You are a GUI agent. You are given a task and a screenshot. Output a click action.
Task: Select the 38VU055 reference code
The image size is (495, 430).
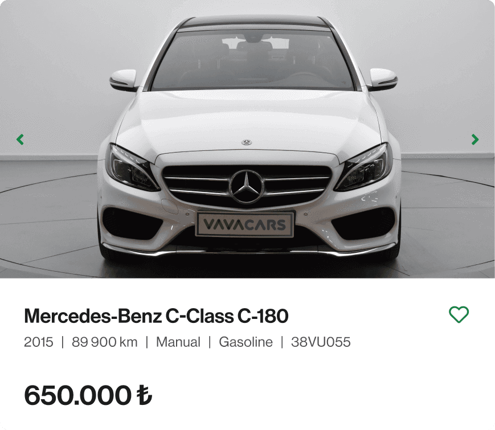pos(321,342)
